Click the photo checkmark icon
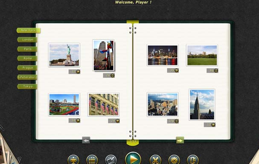 (x=111, y=160)
